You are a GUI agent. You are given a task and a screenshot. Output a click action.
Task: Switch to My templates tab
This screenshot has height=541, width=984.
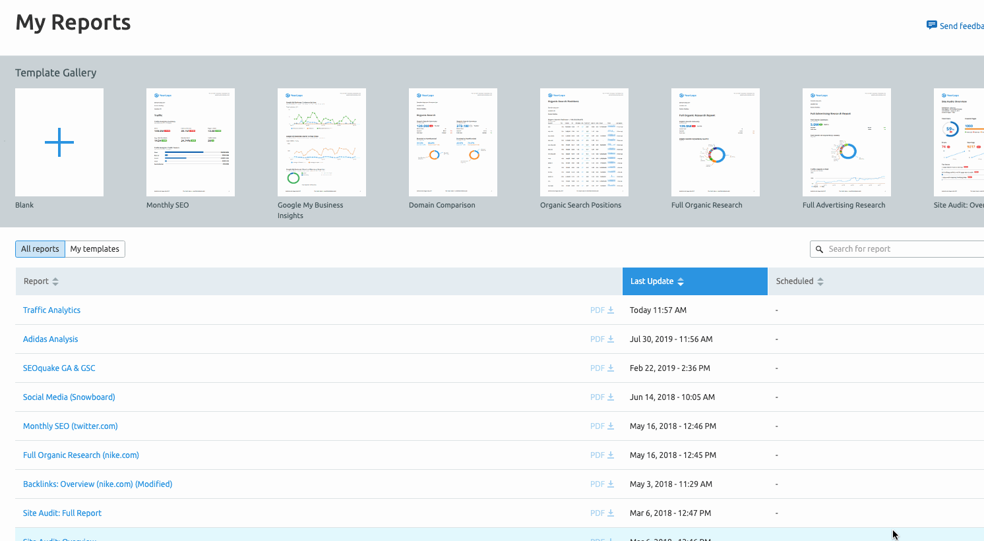[95, 249]
